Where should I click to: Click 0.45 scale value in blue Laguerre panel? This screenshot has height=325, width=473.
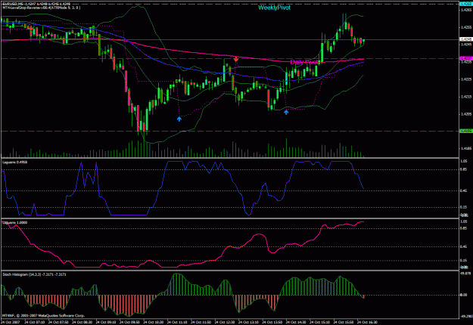[464, 190]
